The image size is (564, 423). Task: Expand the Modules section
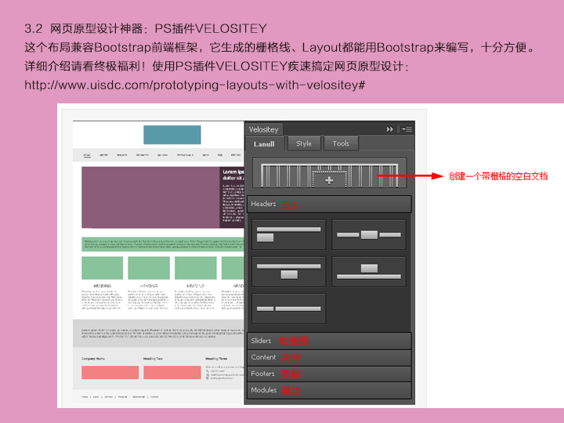point(329,390)
